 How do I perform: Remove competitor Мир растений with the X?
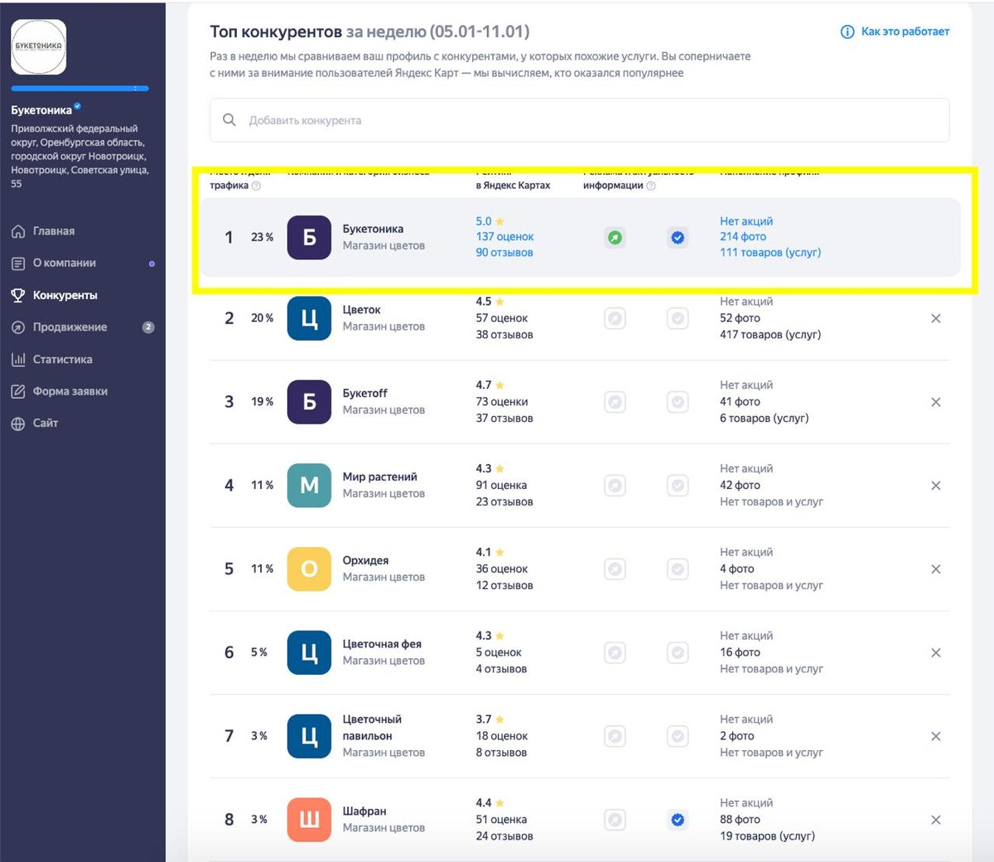(x=935, y=486)
